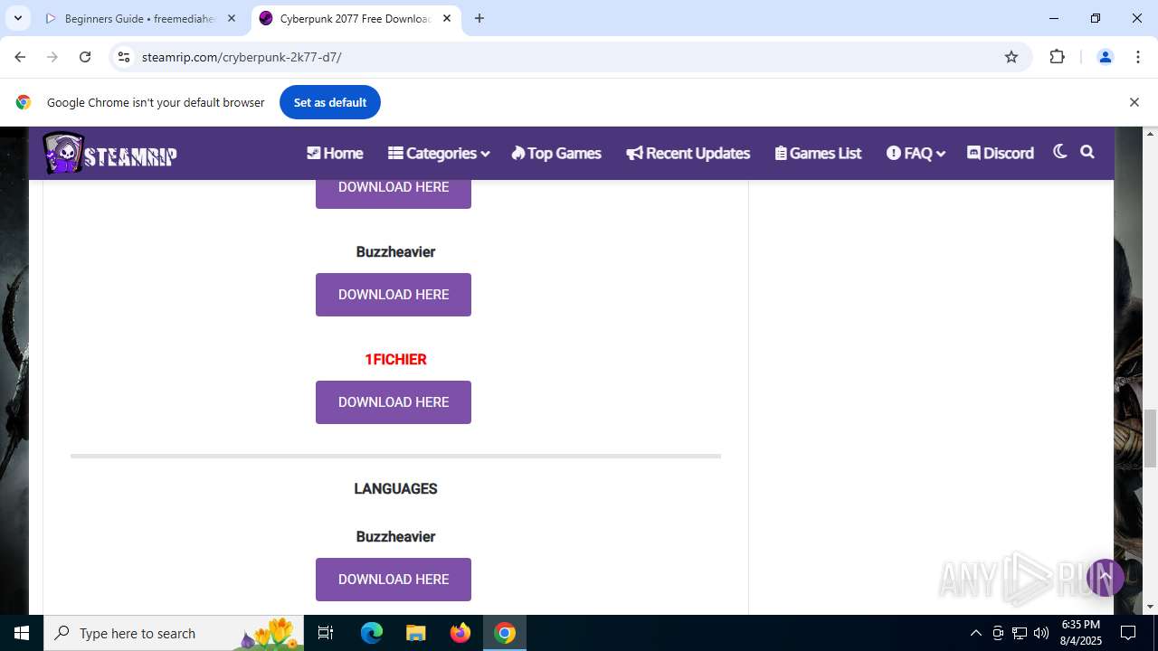Image resolution: width=1158 pixels, height=651 pixels.
Task: Open Chrome three-dot menu
Action: [x=1138, y=57]
